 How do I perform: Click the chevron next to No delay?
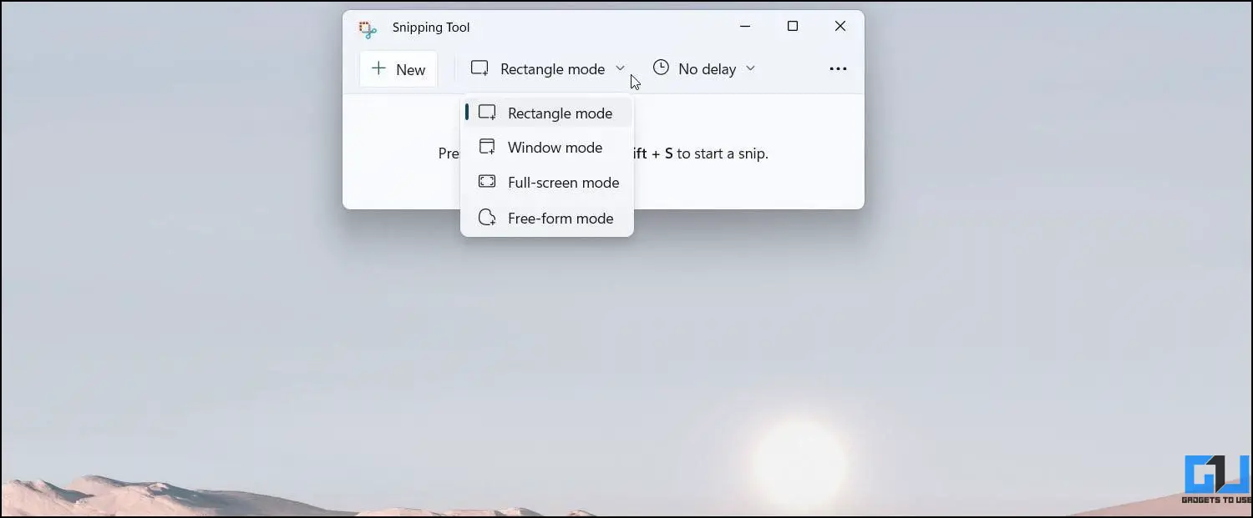pos(750,68)
